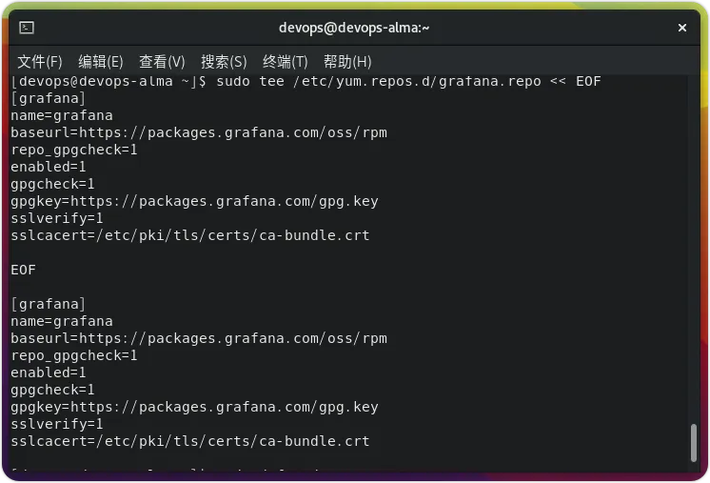Click the terminal vertical scrollbar handle
Screen dimensions: 710x483
tap(693, 443)
